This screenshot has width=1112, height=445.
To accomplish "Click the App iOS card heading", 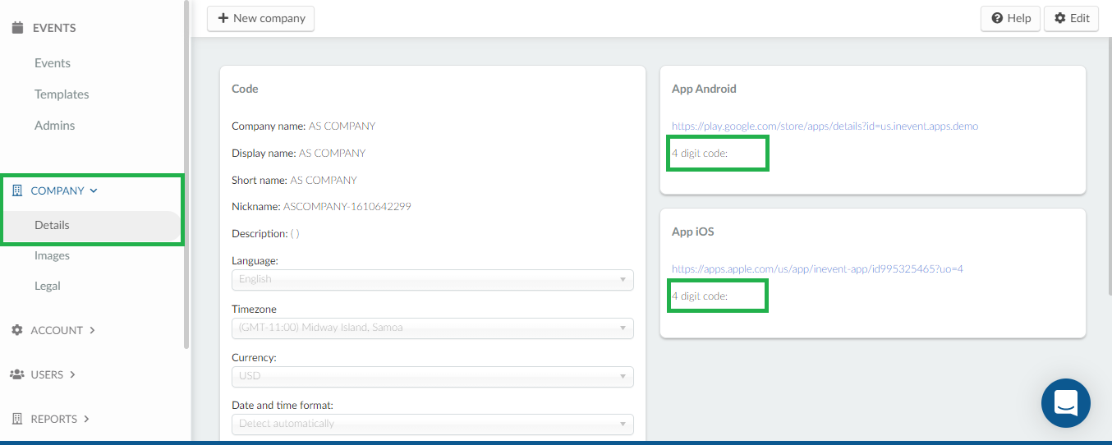I will point(693,232).
